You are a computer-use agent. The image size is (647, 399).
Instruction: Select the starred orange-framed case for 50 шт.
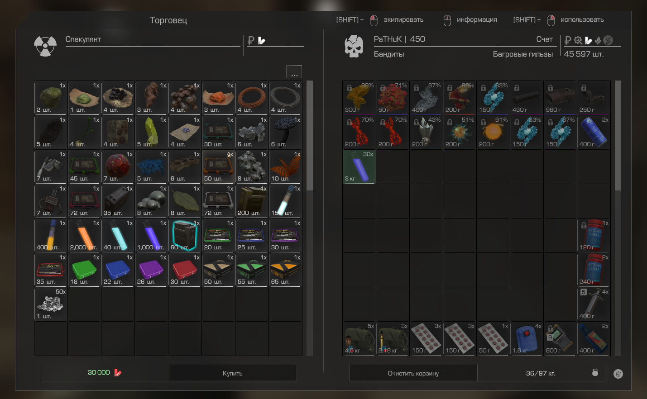coord(218,166)
